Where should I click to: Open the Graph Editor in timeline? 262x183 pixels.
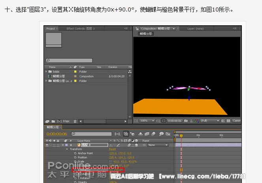click(x=168, y=134)
